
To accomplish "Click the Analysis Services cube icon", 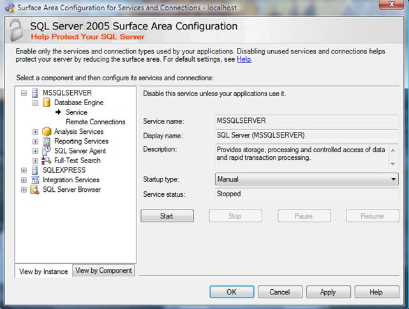I will pyautogui.click(x=46, y=132).
